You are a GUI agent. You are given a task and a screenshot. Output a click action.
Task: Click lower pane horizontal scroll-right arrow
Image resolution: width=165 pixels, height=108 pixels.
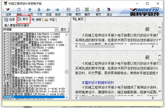[x=153, y=98]
